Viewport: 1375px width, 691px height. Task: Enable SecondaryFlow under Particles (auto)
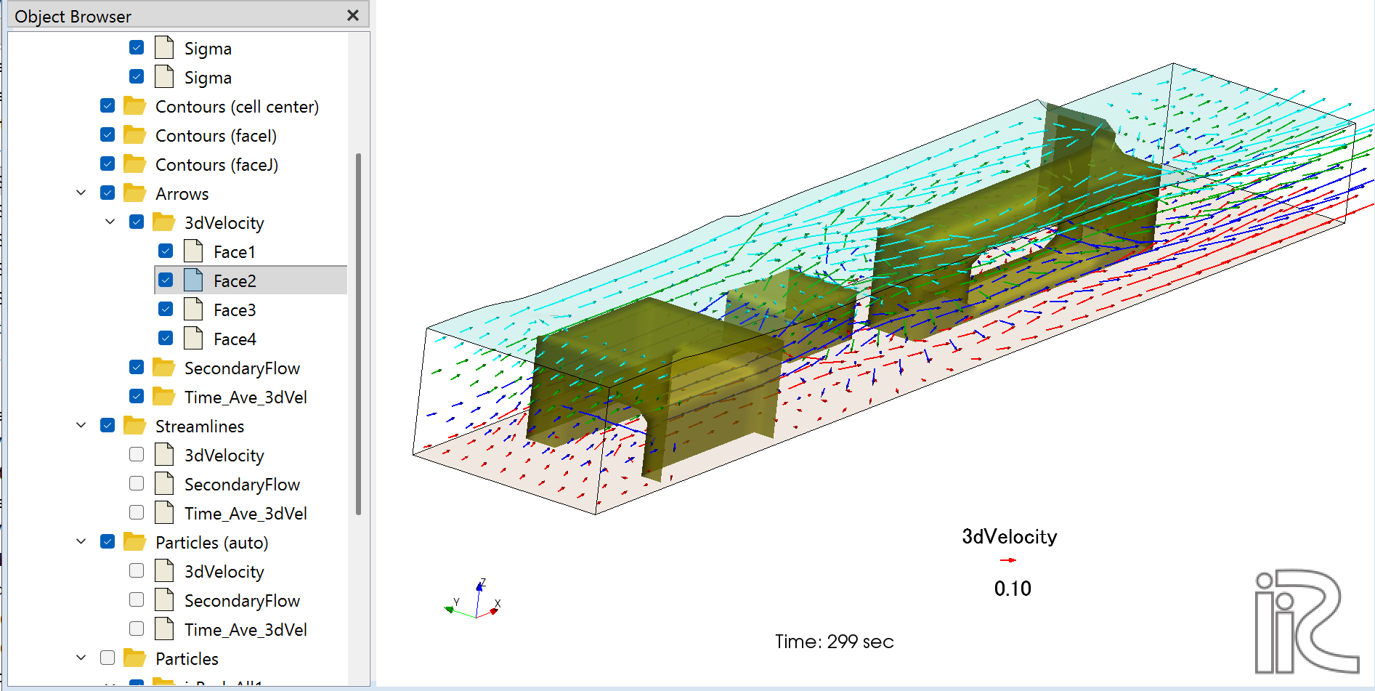tap(137, 599)
